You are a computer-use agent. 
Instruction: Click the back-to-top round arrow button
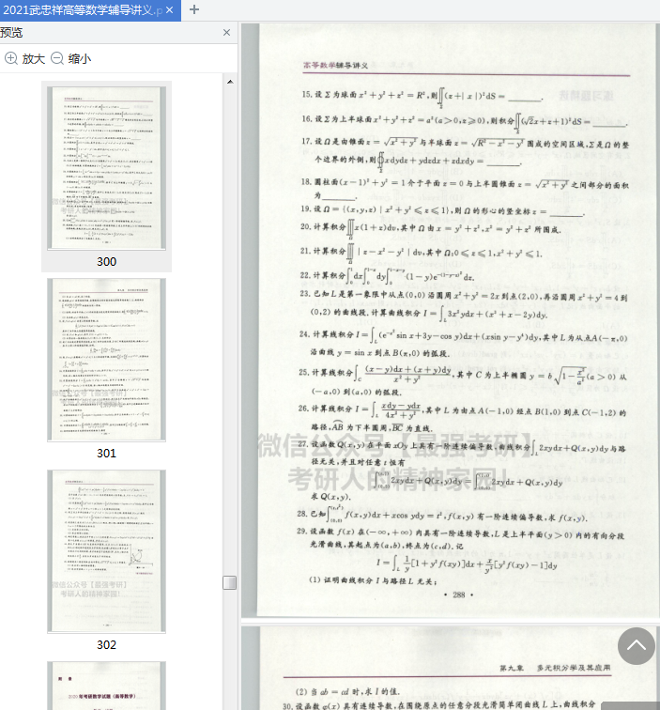pyautogui.click(x=636, y=646)
